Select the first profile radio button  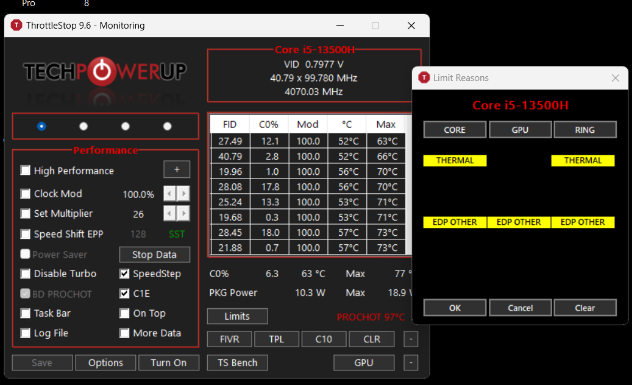[x=41, y=127]
